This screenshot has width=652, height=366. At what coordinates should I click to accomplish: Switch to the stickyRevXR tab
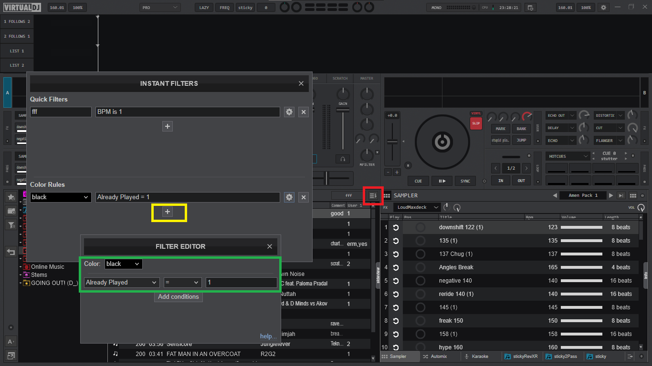[x=521, y=356]
